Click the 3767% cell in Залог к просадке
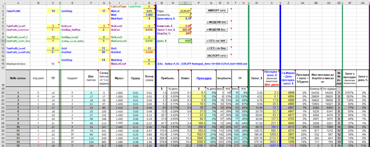The height and width of the screenshot is (147, 370). point(350,93)
